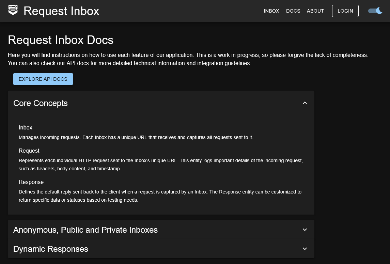The height and width of the screenshot is (264, 390).
Task: Collapse the Core Concepts section chevron
Action: pos(305,103)
